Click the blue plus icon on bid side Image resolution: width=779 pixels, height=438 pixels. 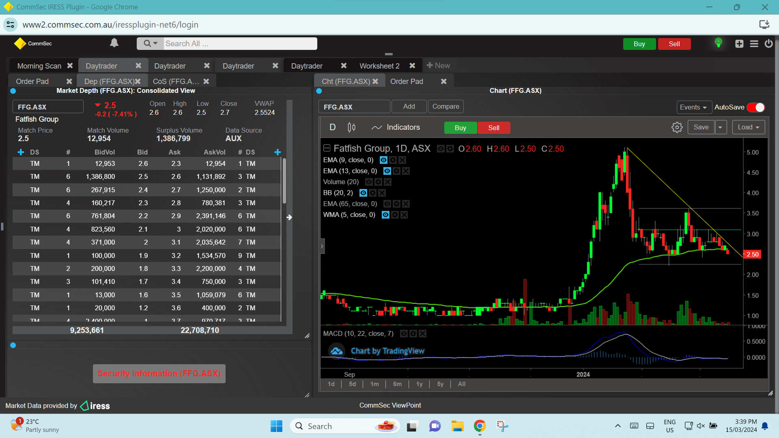pos(21,152)
